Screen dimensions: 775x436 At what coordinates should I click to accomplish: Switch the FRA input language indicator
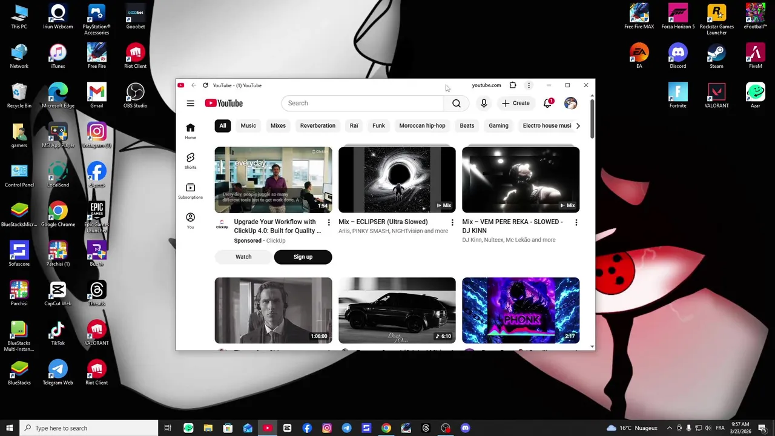point(720,428)
